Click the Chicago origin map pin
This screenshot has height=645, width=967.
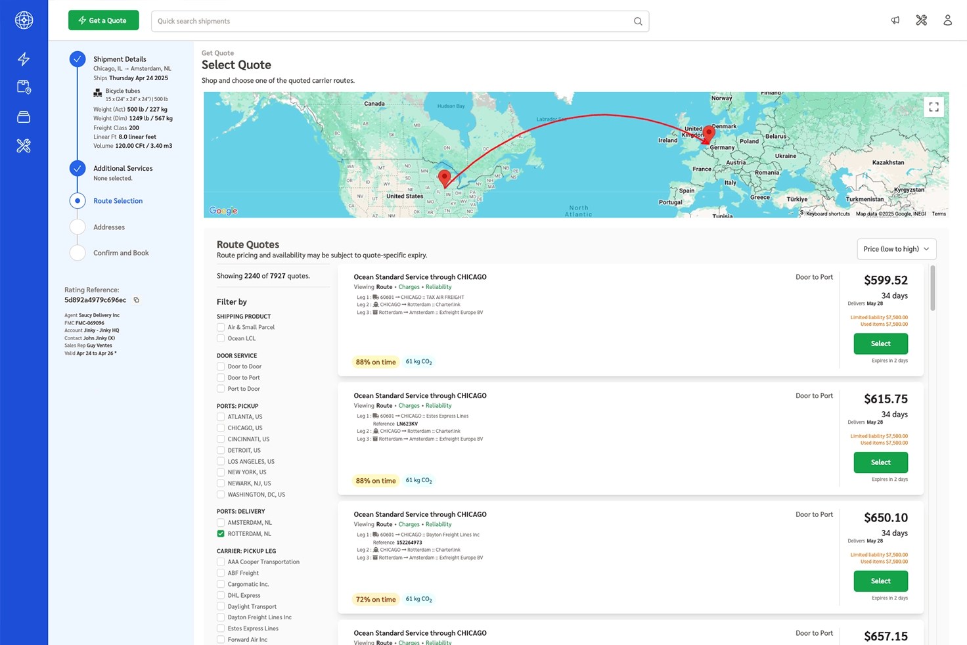pos(445,178)
